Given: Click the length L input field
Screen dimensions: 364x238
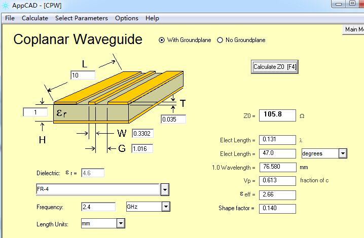Looking at the screenshot, I should (83, 75).
